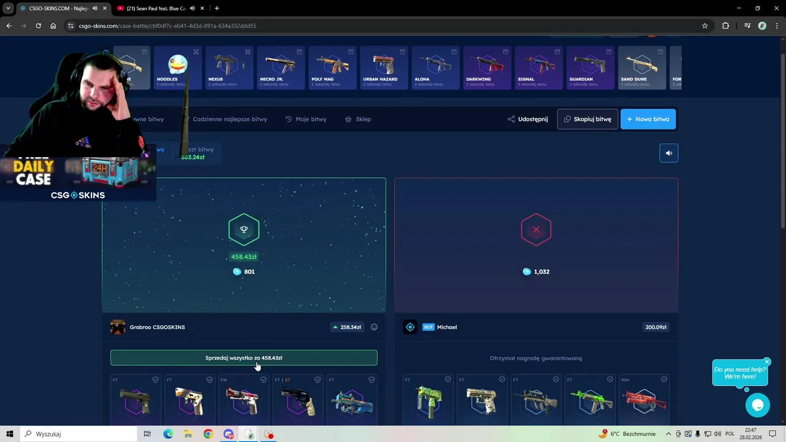Toggle checkmark on Michael's second FT pistol

point(502,380)
